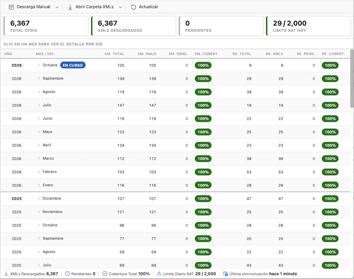The width and height of the screenshot is (354, 279).
Task: Expand the Enero 2026 row chevron
Action: pos(39,185)
